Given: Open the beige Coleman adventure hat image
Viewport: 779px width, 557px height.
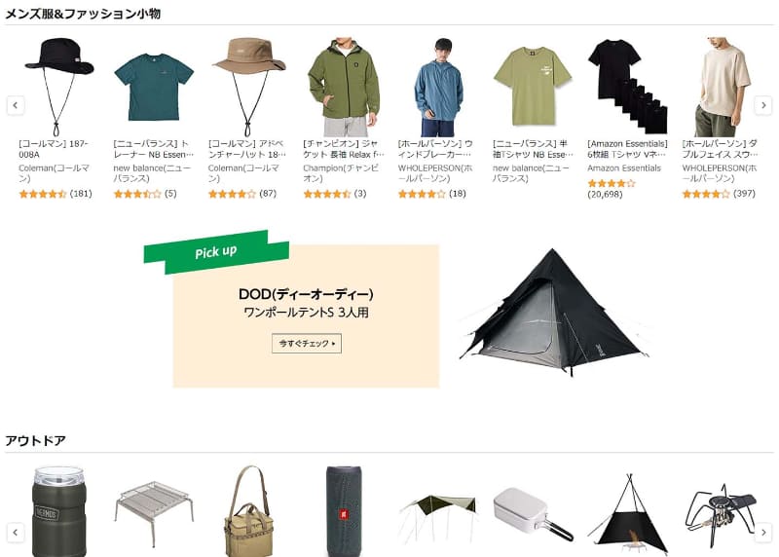Looking at the screenshot, I should coord(248,87).
